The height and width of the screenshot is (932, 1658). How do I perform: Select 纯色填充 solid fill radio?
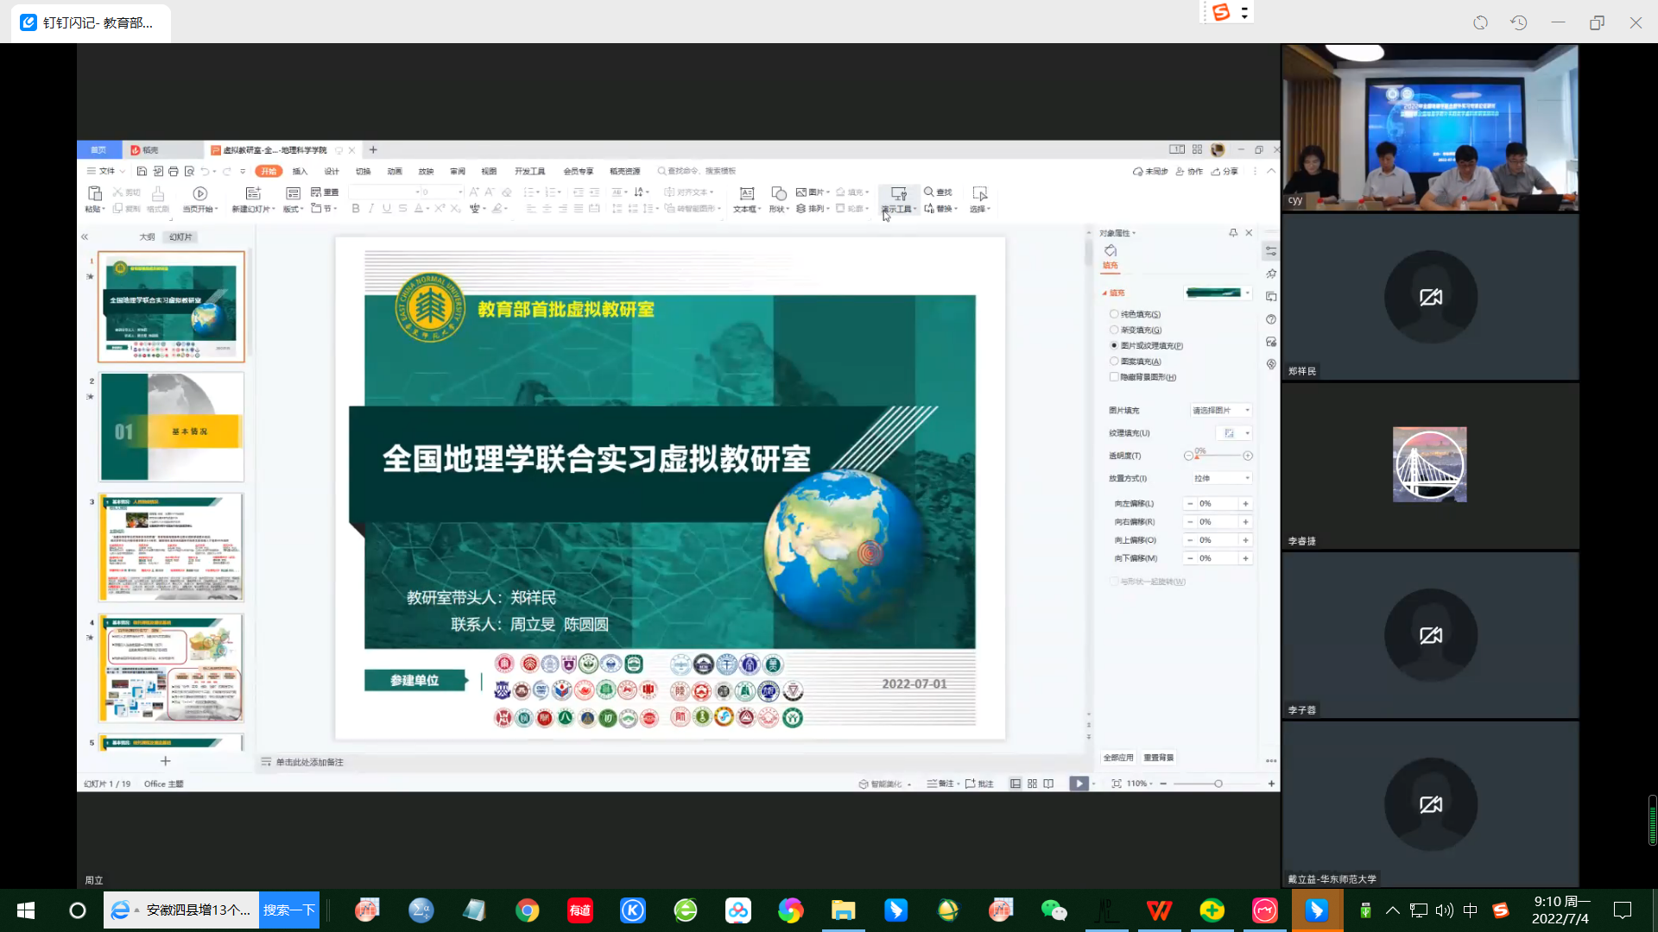coord(1114,314)
